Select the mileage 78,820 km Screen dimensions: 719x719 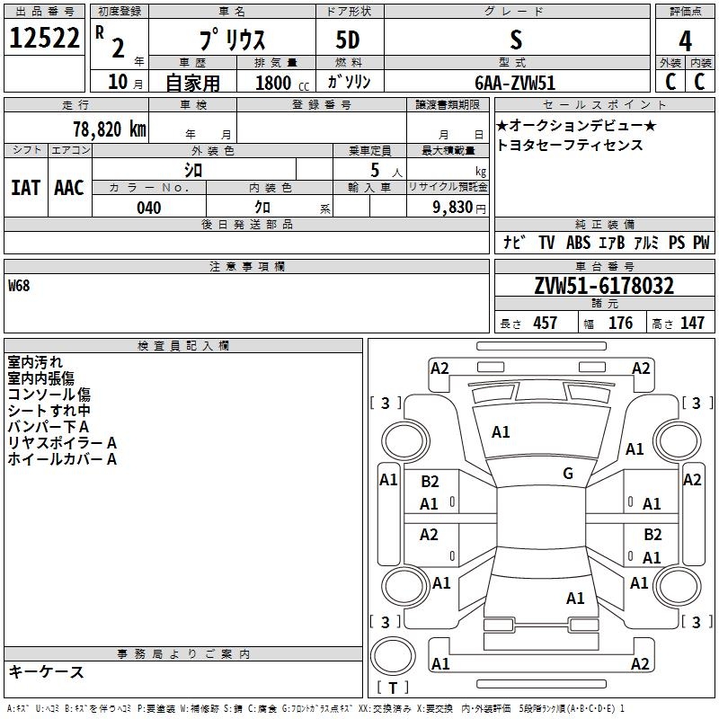pos(110,129)
